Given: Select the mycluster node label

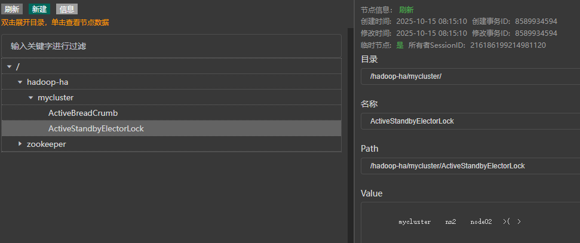Looking at the screenshot, I should pos(56,97).
